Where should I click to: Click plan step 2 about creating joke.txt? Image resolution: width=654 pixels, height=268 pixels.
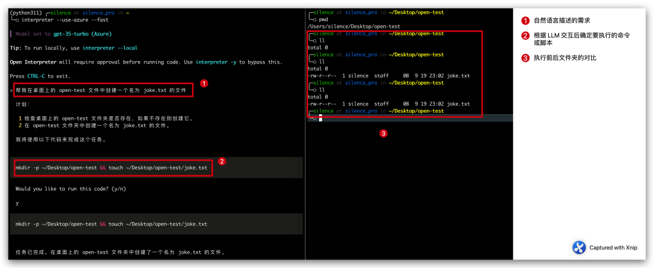[x=94, y=125]
